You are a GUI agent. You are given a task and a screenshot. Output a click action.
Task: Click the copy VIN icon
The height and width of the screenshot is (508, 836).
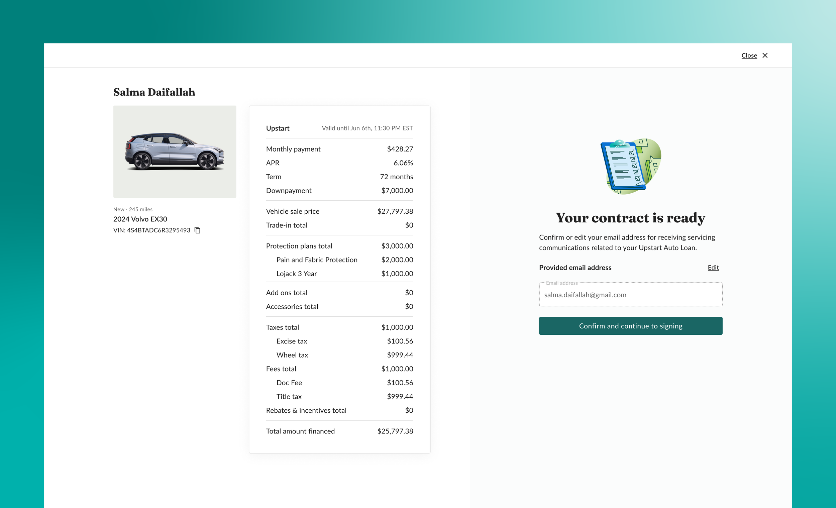[x=198, y=230]
